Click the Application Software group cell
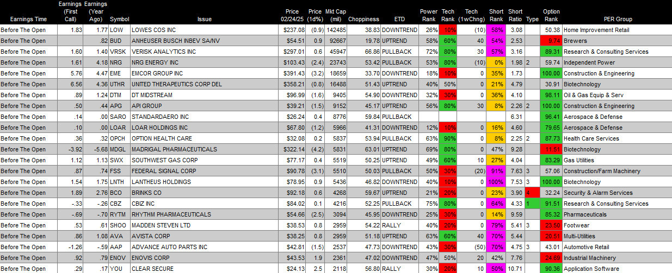This screenshot has width=672, height=273. (x=617, y=269)
